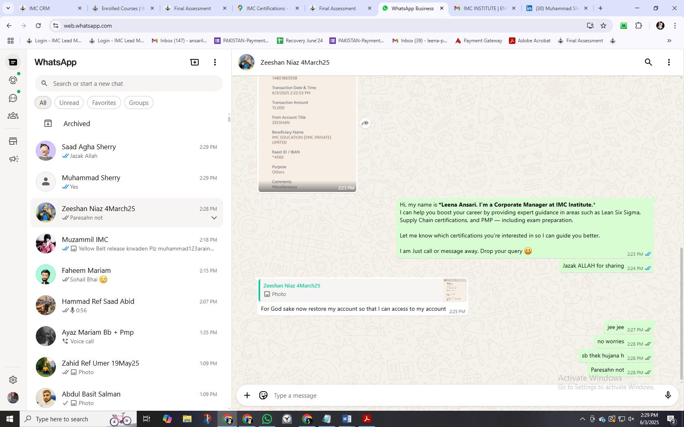This screenshot has width=684, height=427.
Task: Focus the Search or start a new chat field
Action: [x=129, y=84]
